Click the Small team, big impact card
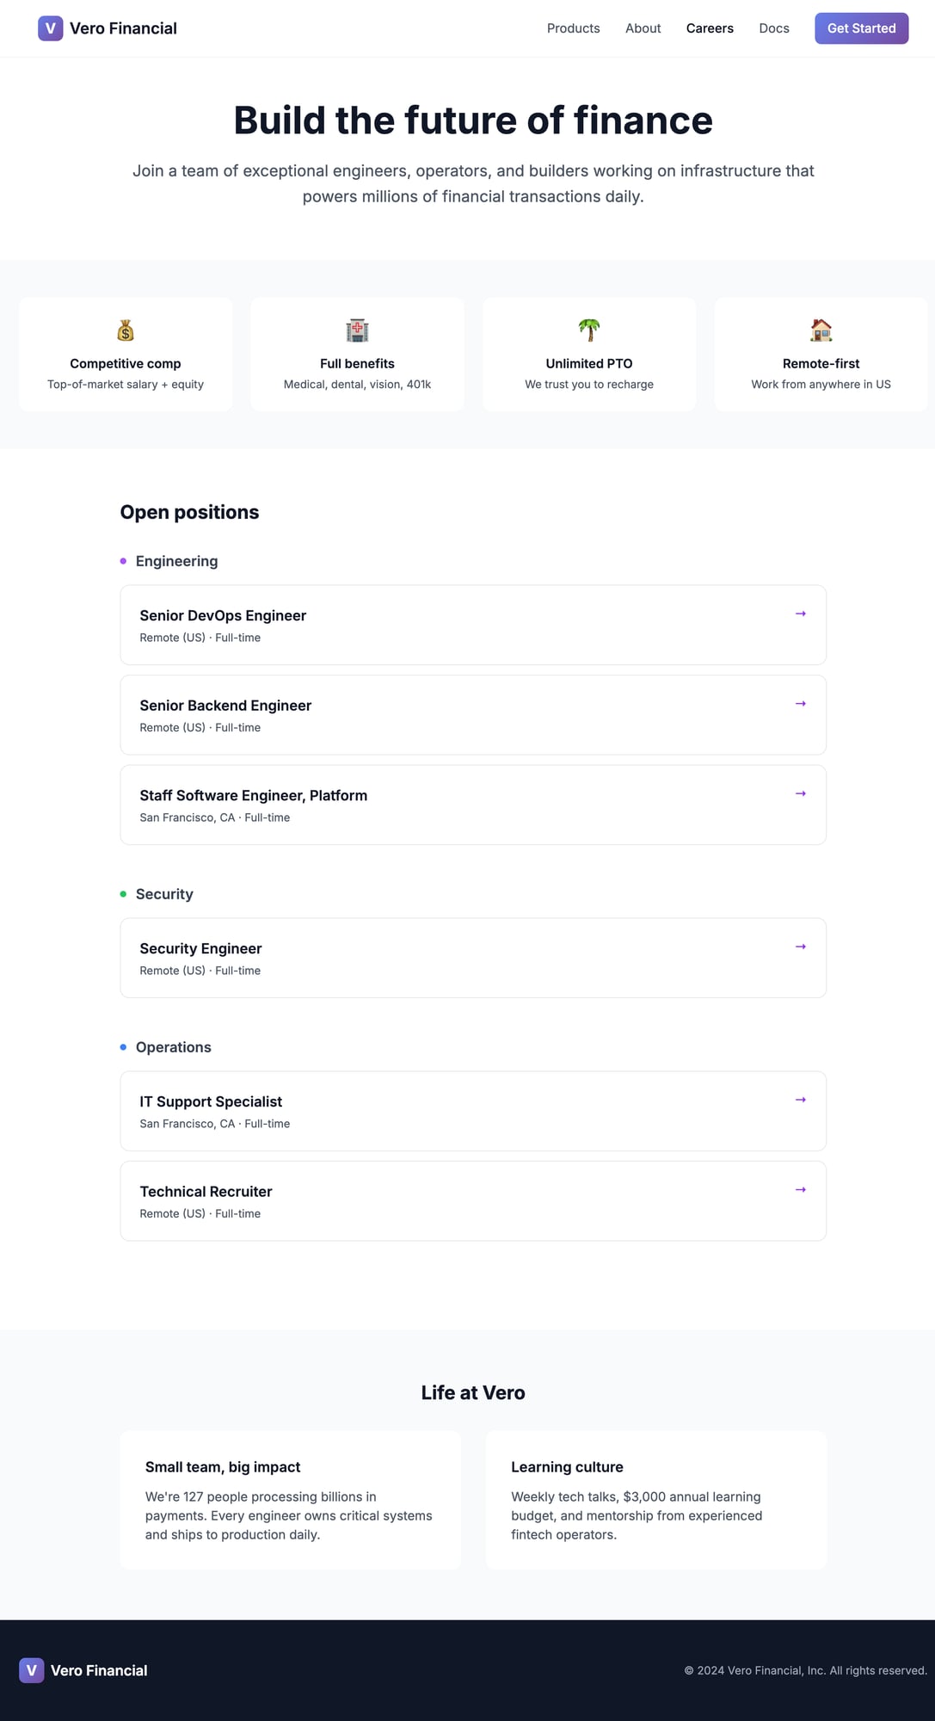This screenshot has width=935, height=1721. coord(291,1500)
